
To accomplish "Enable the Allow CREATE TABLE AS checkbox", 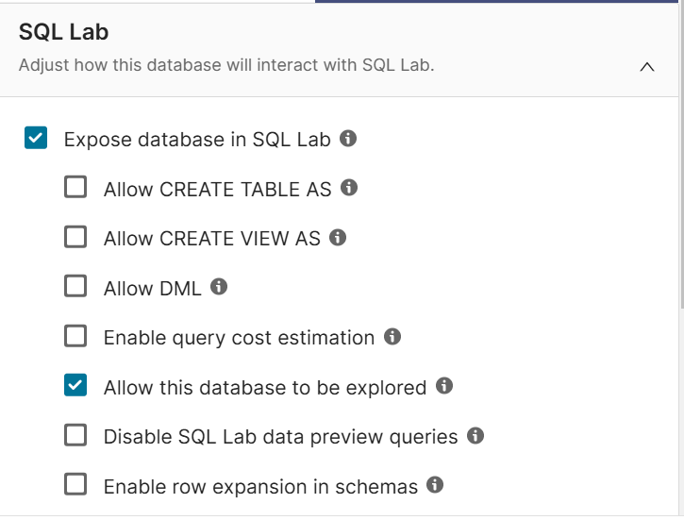I will (75, 188).
